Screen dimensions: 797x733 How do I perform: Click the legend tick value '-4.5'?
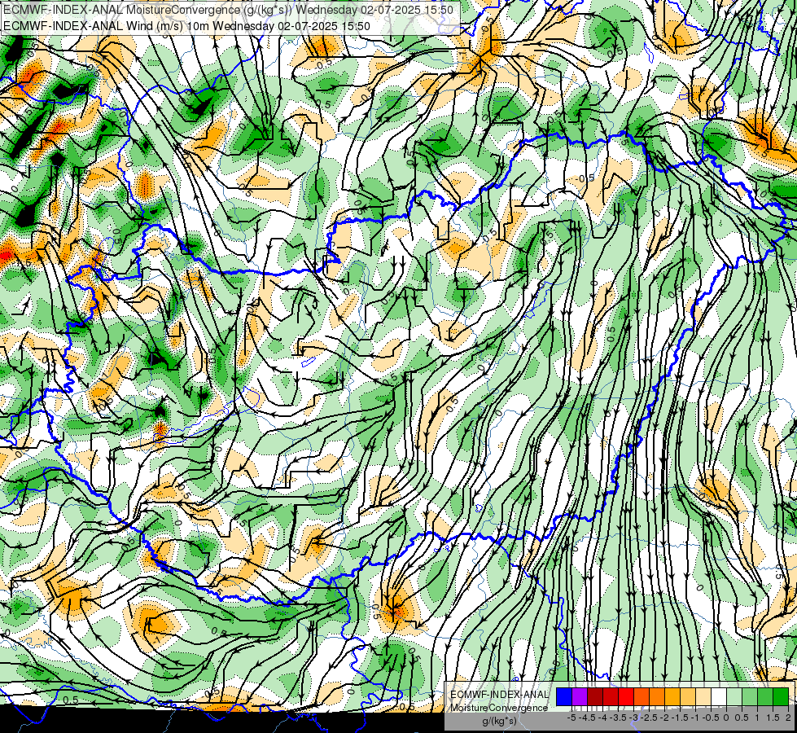tap(587, 718)
